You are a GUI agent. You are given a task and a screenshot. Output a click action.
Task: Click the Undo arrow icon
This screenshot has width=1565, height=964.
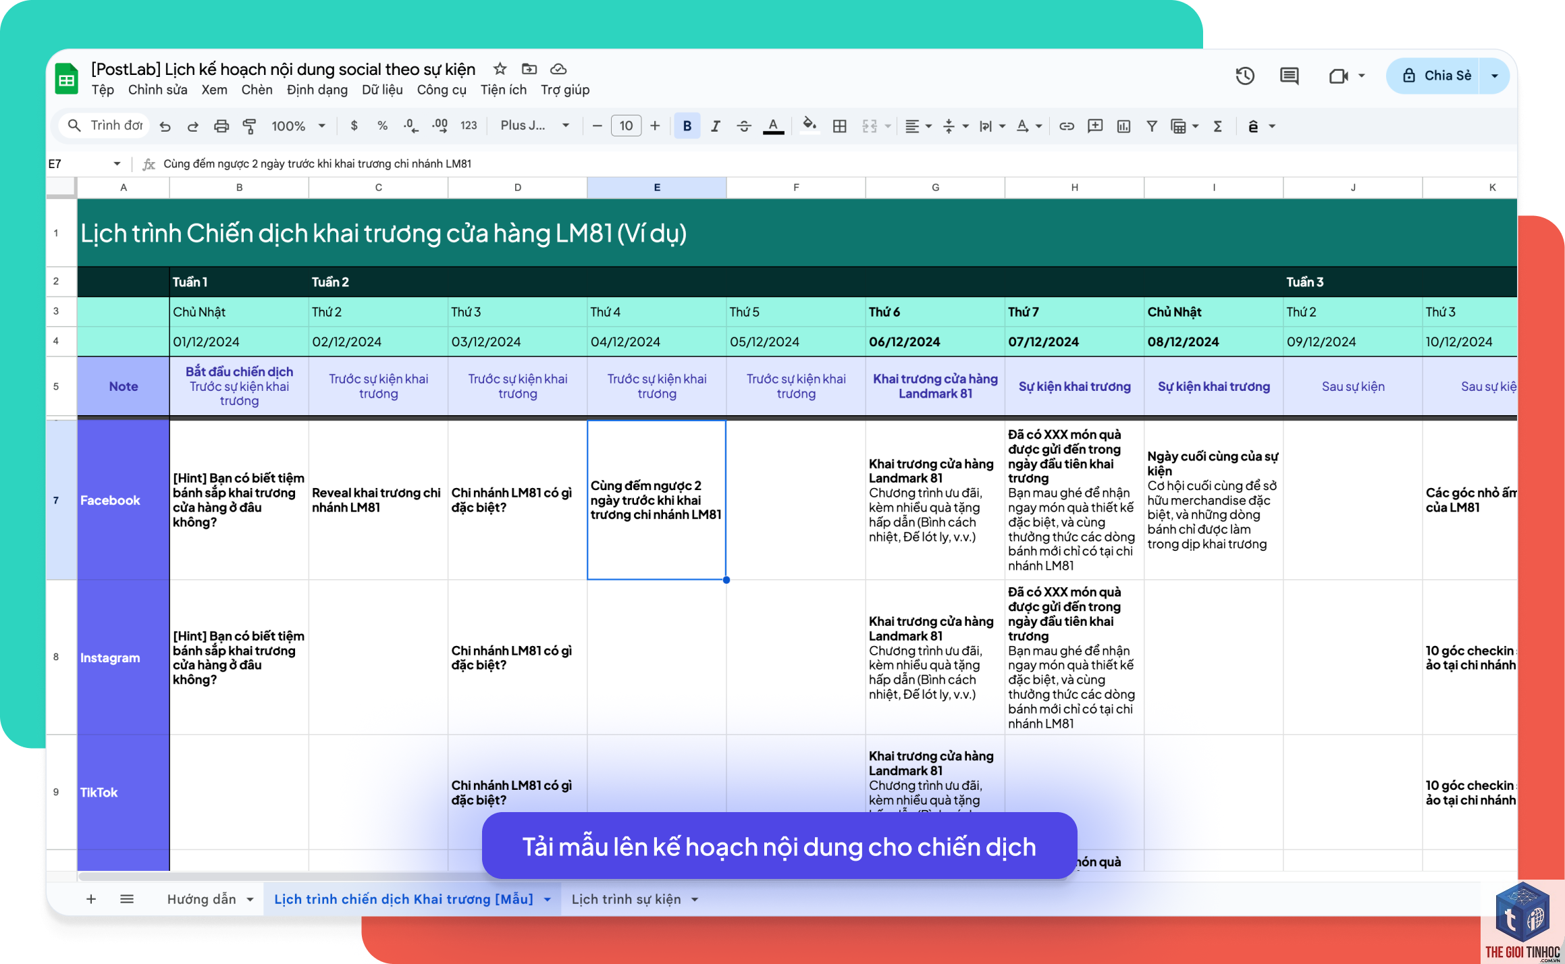click(165, 126)
